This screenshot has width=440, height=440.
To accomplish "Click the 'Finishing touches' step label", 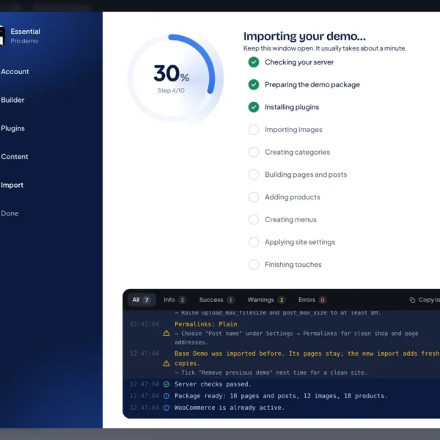I will (293, 264).
